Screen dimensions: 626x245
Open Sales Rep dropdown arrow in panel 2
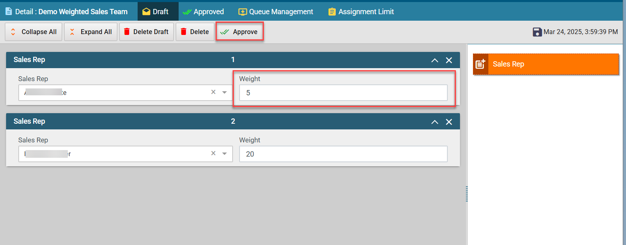pyautogui.click(x=224, y=154)
